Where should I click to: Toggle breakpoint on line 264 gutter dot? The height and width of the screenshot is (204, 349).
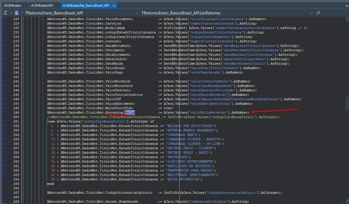pos(4,179)
